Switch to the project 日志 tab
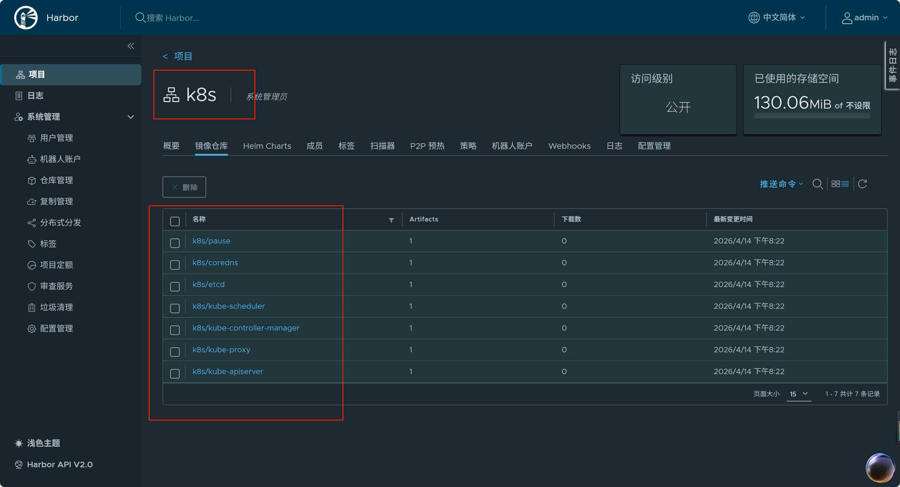This screenshot has width=900, height=487. pos(614,146)
